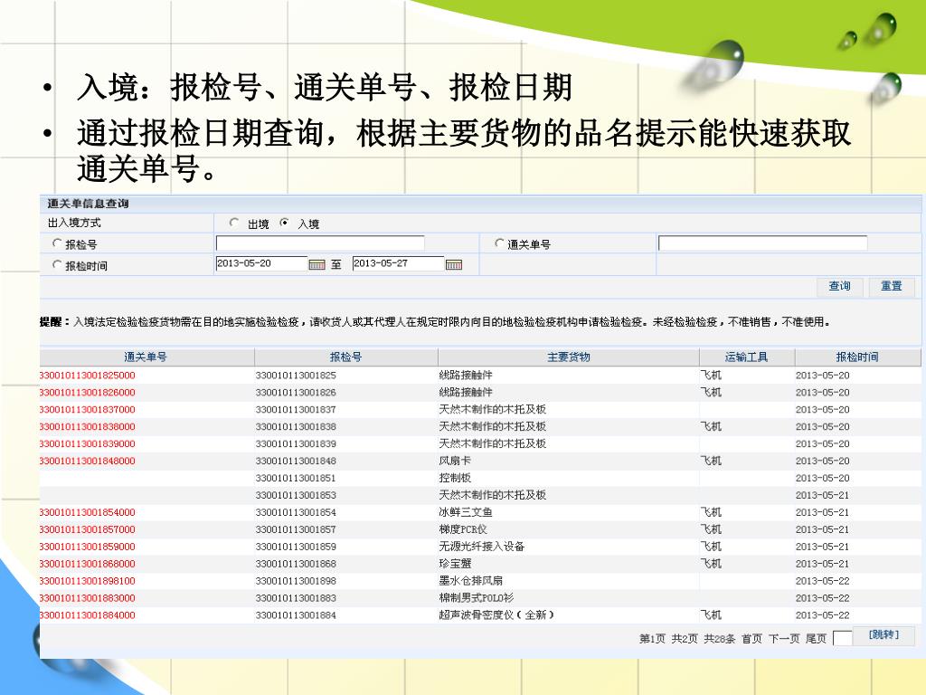The height and width of the screenshot is (695, 926).
Task: Choose the 通关单号 search option
Action: click(499, 243)
